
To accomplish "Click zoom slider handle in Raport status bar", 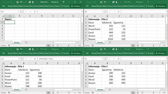I will coord(69,46).
